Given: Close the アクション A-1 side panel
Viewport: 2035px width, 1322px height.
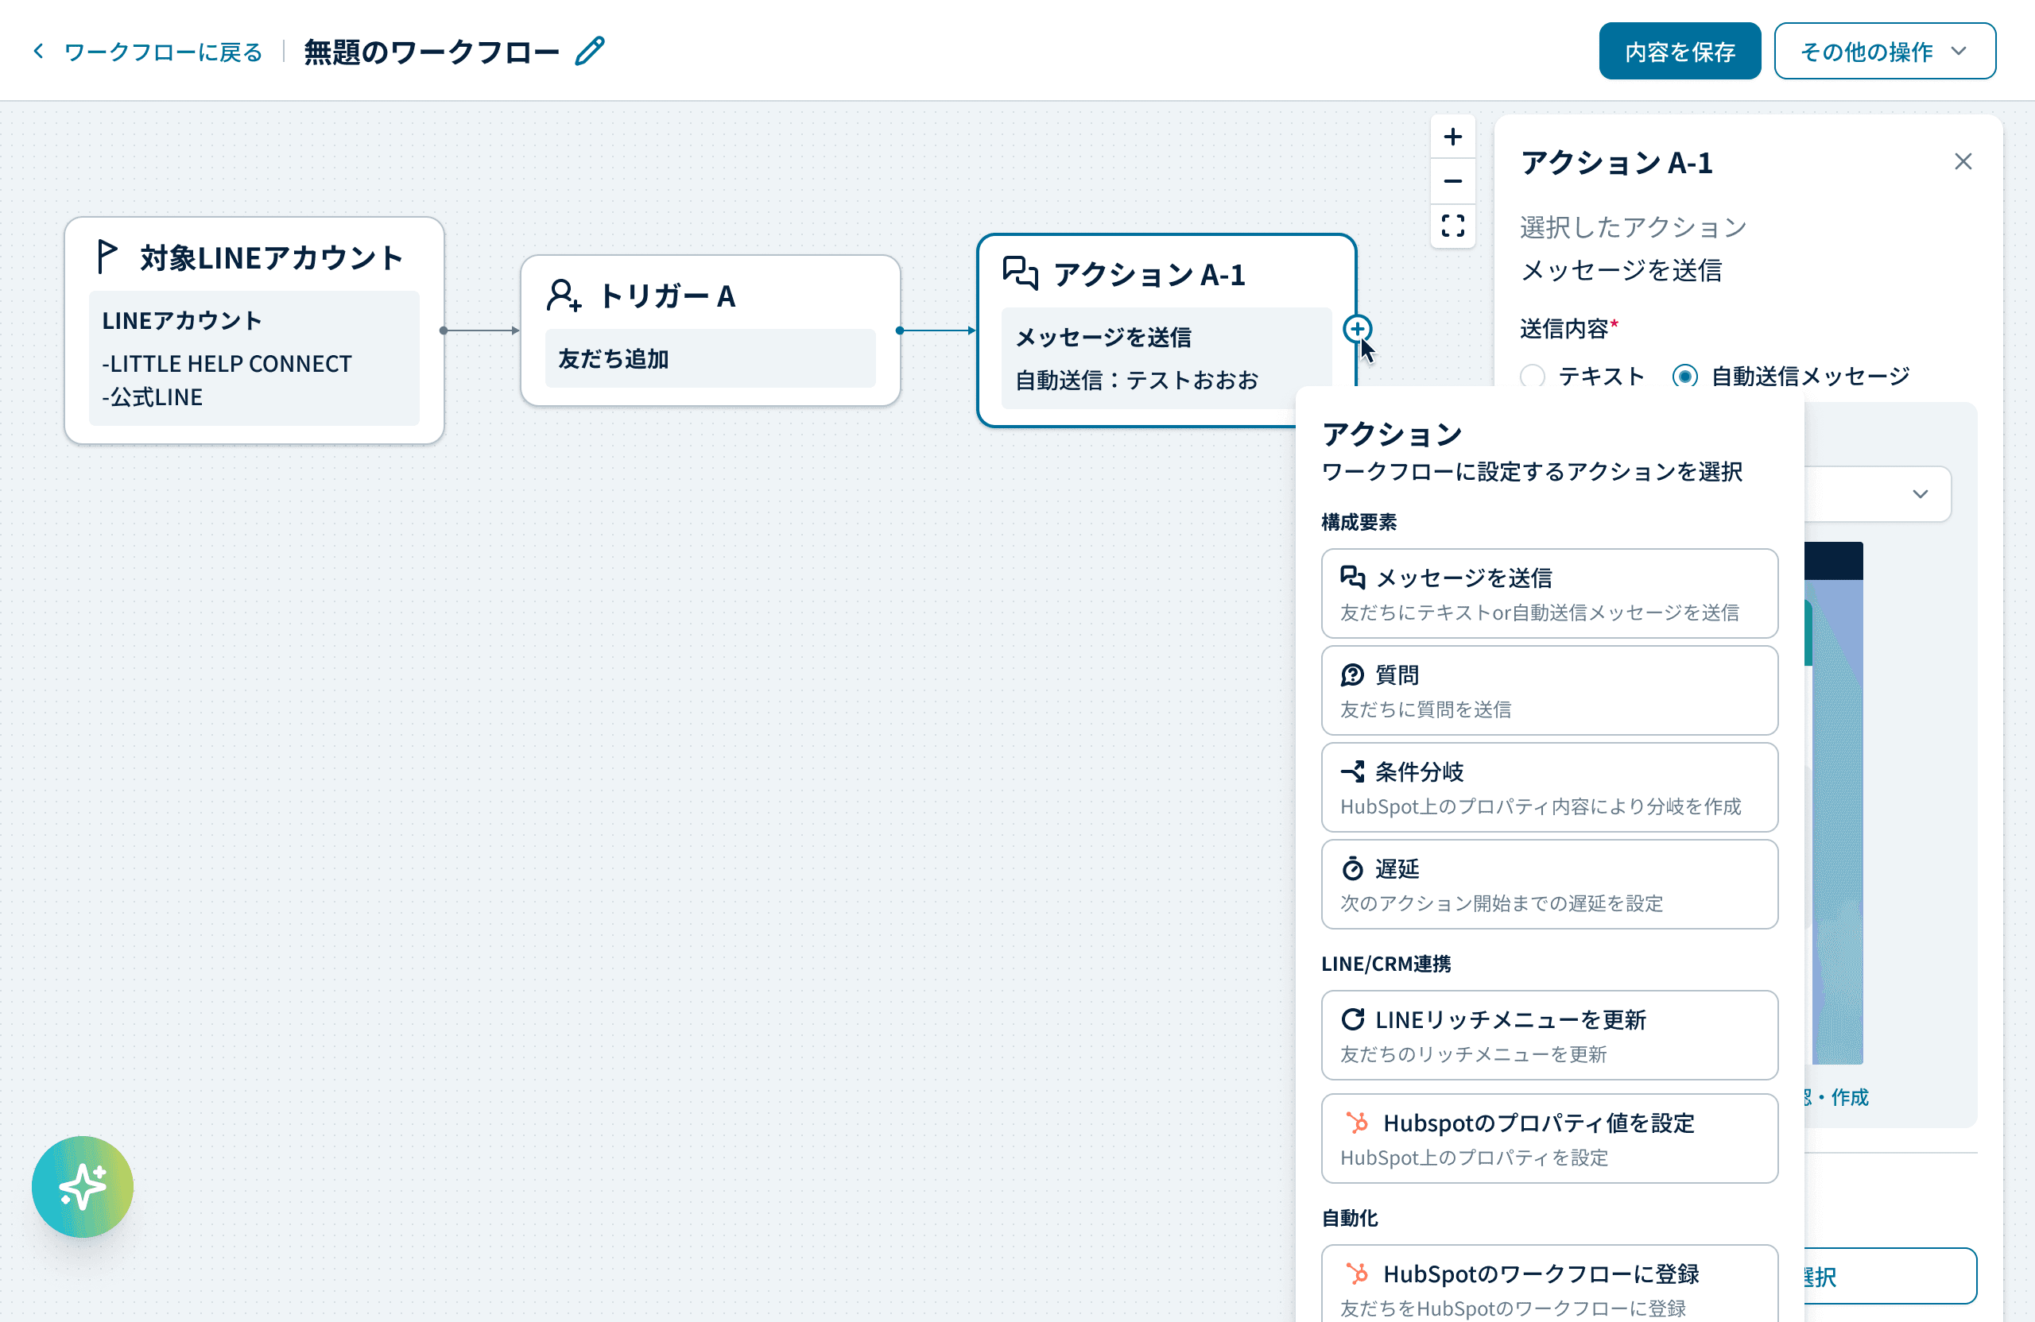Looking at the screenshot, I should click(1963, 161).
